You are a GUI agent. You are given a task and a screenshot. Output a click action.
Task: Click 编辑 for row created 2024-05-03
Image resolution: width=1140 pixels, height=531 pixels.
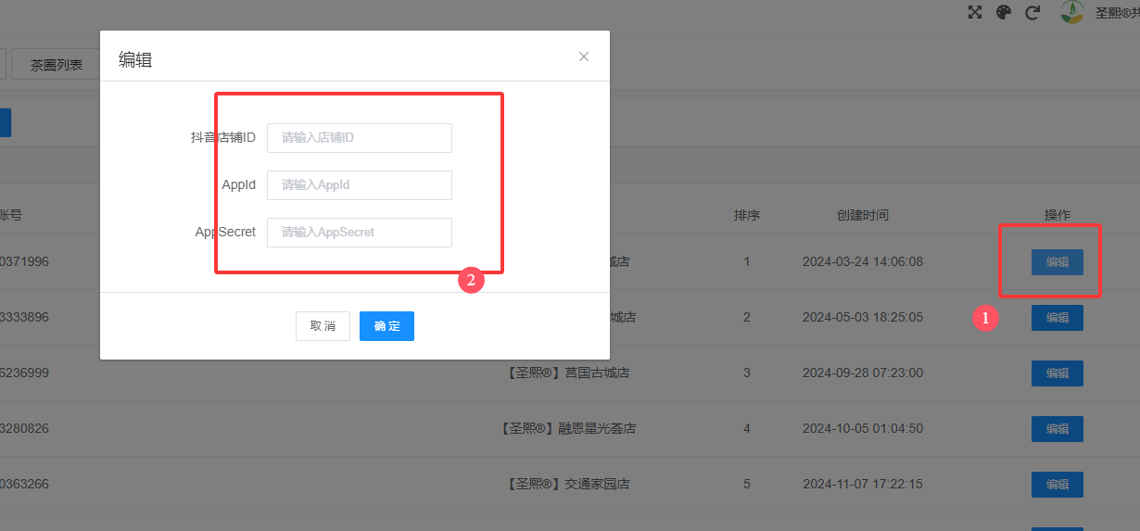click(1058, 318)
